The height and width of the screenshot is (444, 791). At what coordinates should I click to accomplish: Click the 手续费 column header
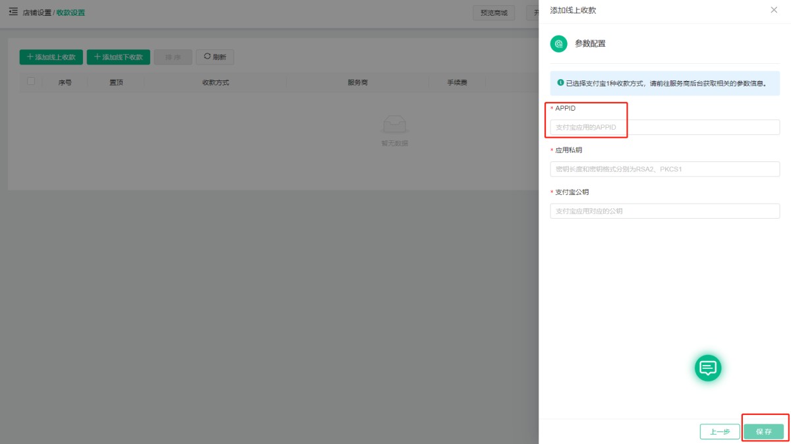(457, 83)
